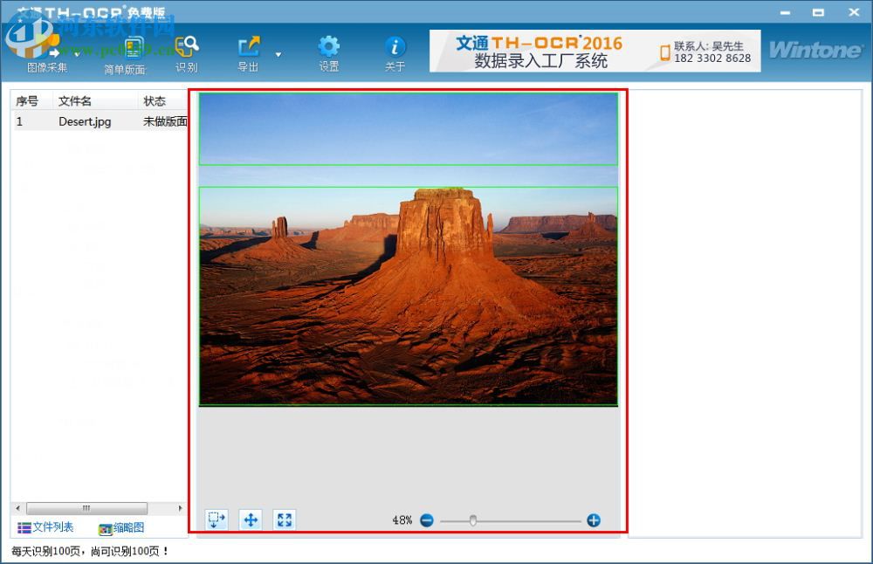Click the fit-to-window zoom icon
Screen dimensions: 873x564
click(x=283, y=519)
